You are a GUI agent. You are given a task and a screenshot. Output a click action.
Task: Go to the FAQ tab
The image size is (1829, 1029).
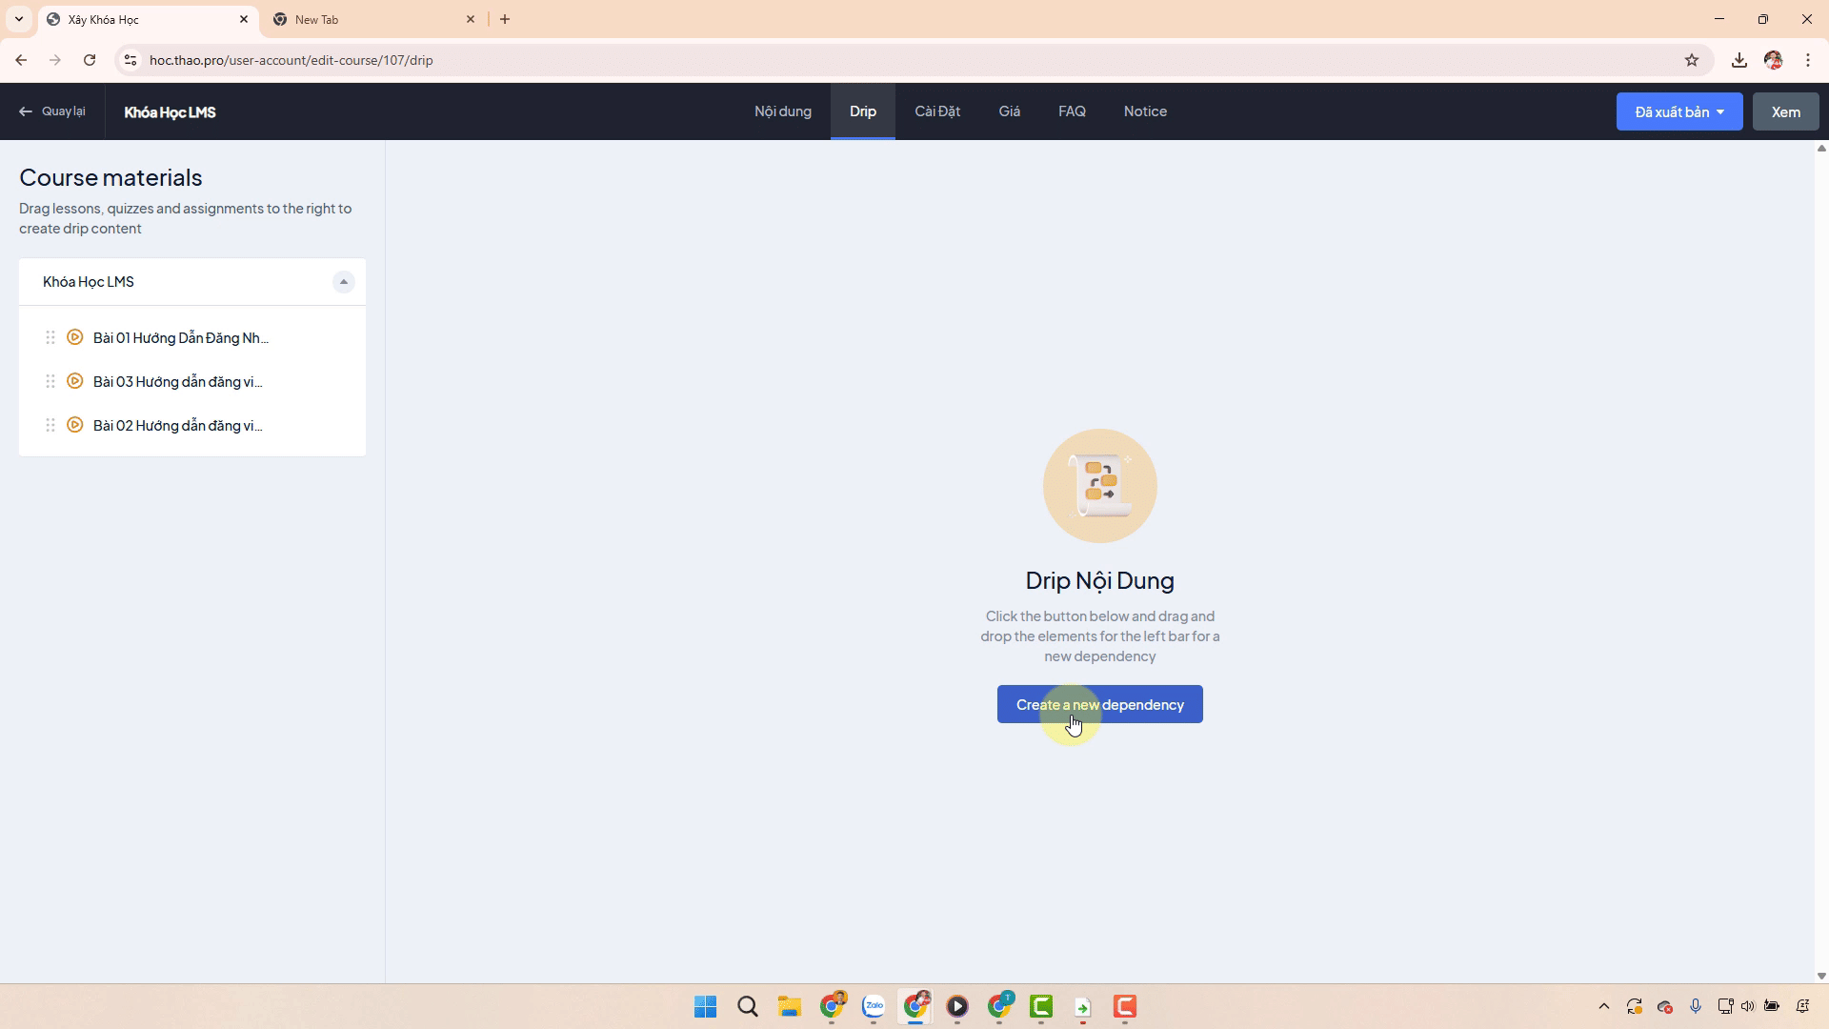(x=1072, y=111)
